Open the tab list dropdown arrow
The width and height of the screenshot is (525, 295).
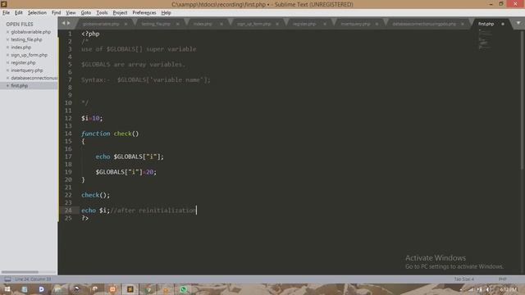518,23
